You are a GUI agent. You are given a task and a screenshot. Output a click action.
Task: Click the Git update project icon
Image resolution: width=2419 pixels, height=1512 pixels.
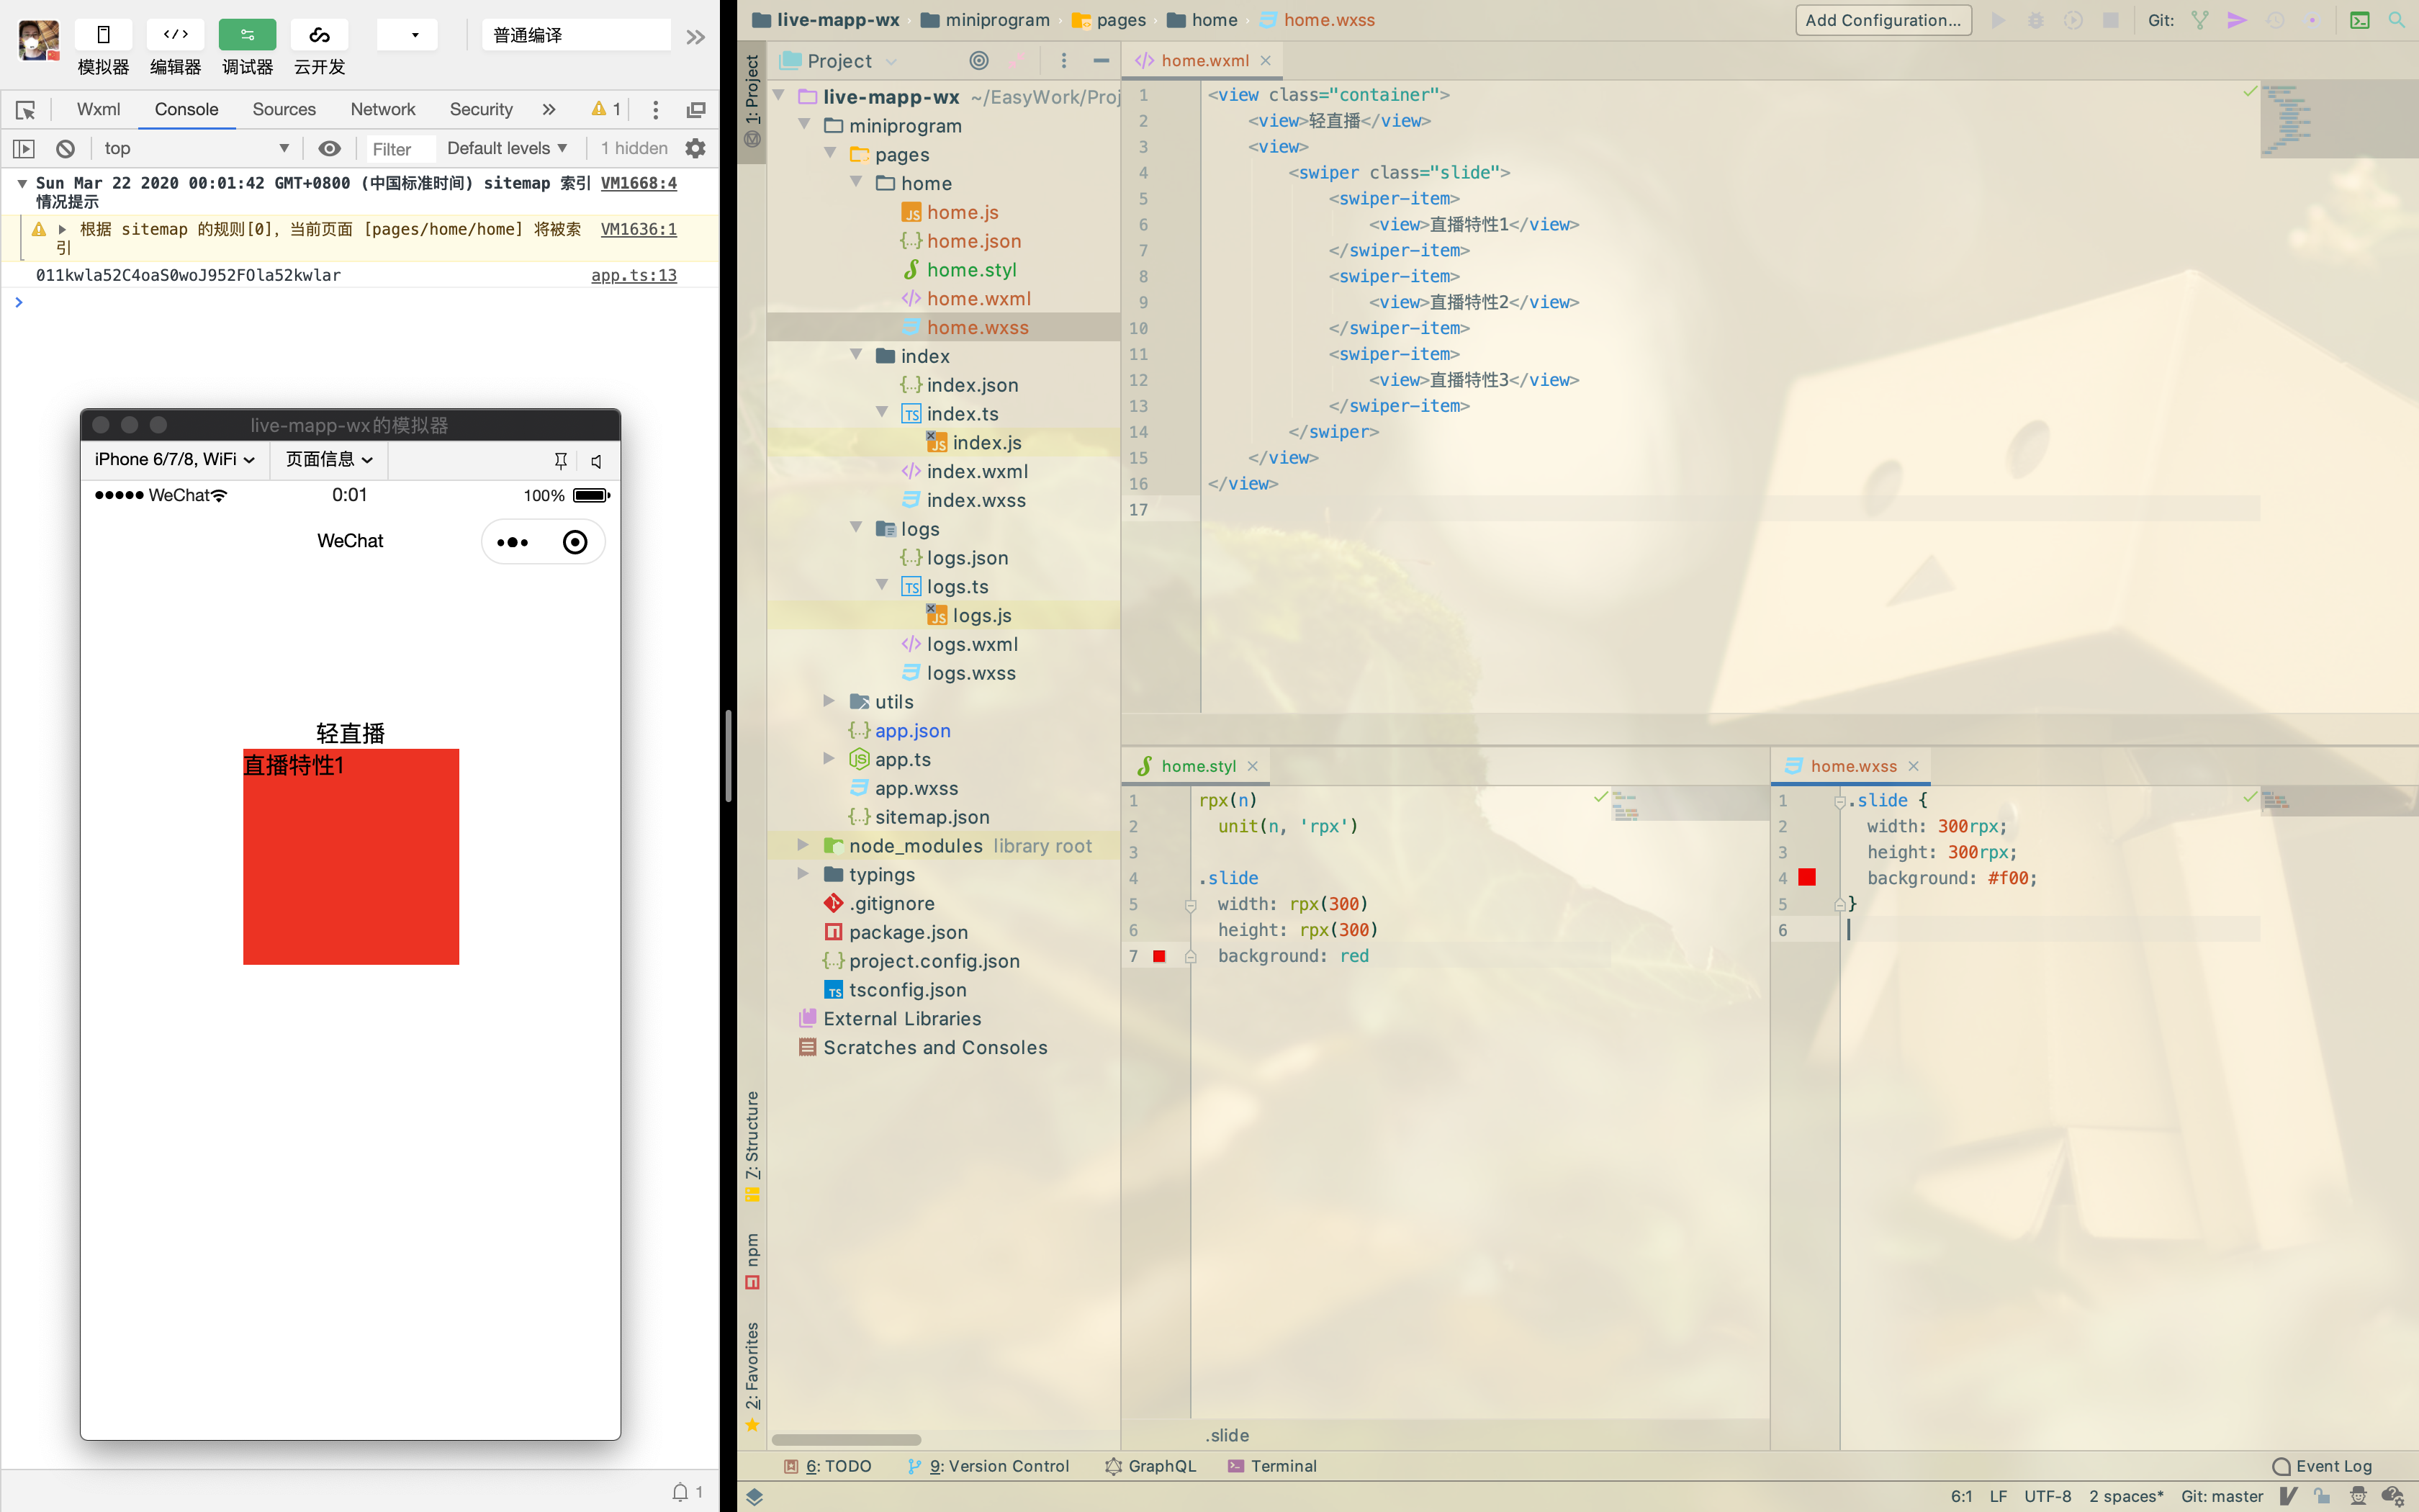pos(2199,20)
